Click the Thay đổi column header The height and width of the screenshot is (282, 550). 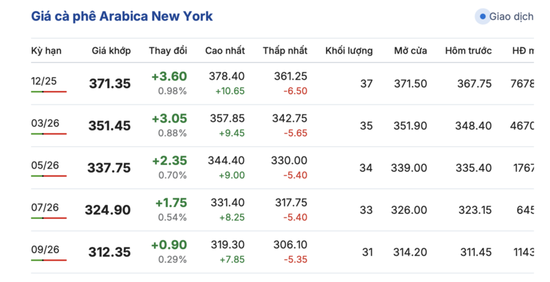tap(168, 51)
